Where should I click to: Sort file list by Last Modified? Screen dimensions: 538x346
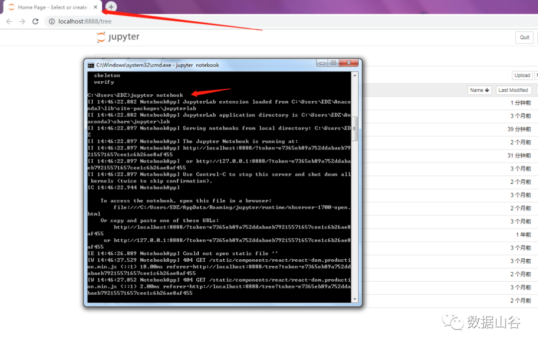[513, 90]
